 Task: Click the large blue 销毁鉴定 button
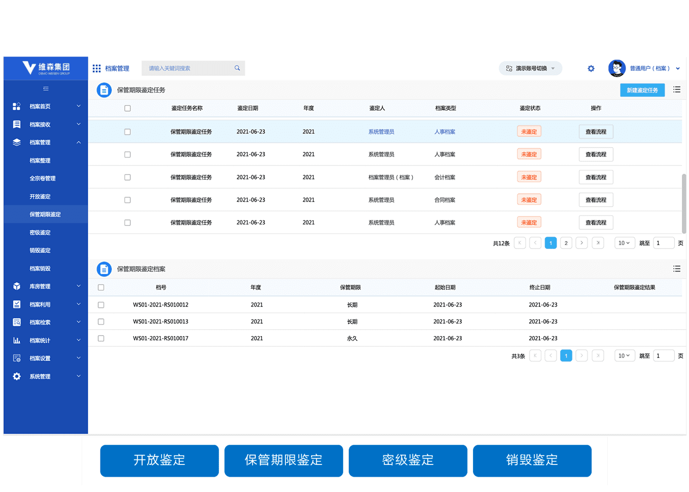click(x=532, y=461)
